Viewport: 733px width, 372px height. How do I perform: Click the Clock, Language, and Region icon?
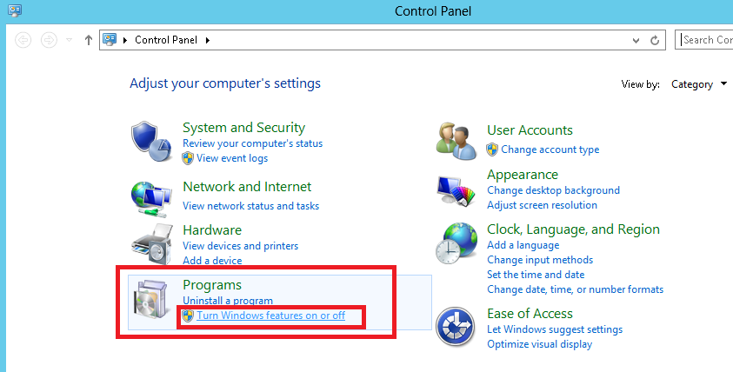(x=457, y=244)
